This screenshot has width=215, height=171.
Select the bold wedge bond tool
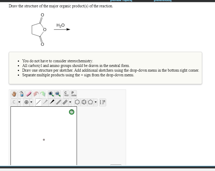coord(52,102)
